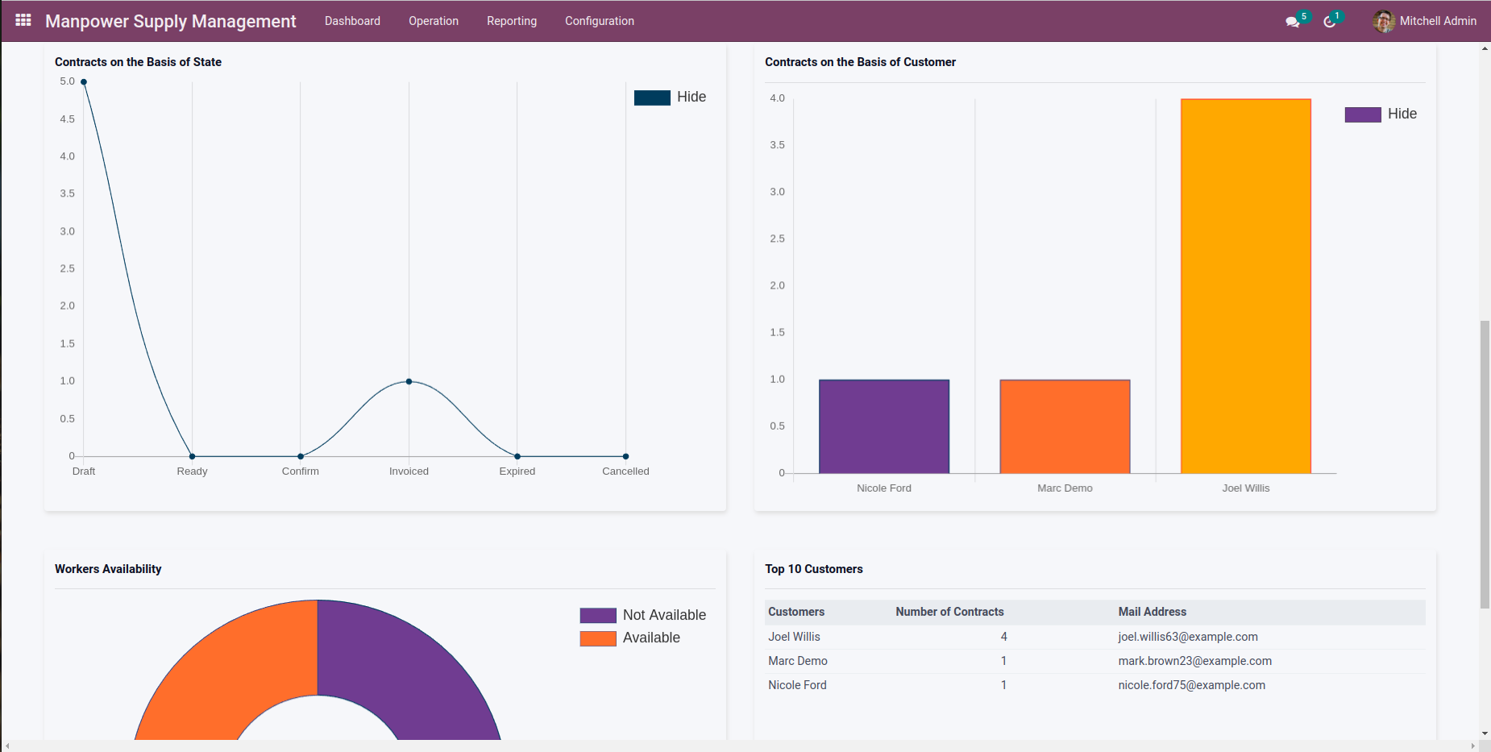
Task: Click the Manpower Supply Management title
Action: click(171, 21)
